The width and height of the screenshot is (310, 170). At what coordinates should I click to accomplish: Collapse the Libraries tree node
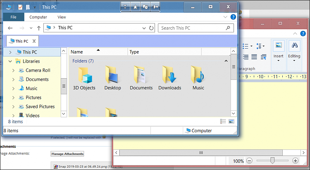click(10, 61)
